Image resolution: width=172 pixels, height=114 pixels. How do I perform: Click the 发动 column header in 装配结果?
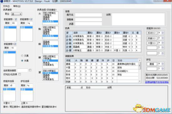point(128,60)
